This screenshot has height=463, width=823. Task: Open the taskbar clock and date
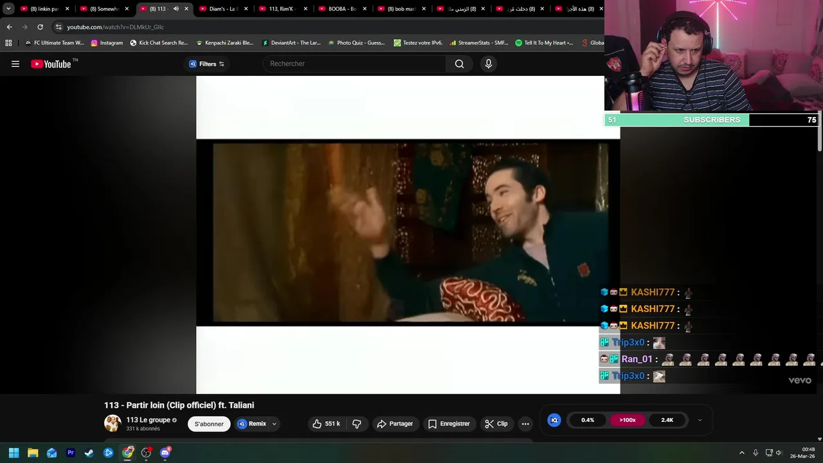804,453
